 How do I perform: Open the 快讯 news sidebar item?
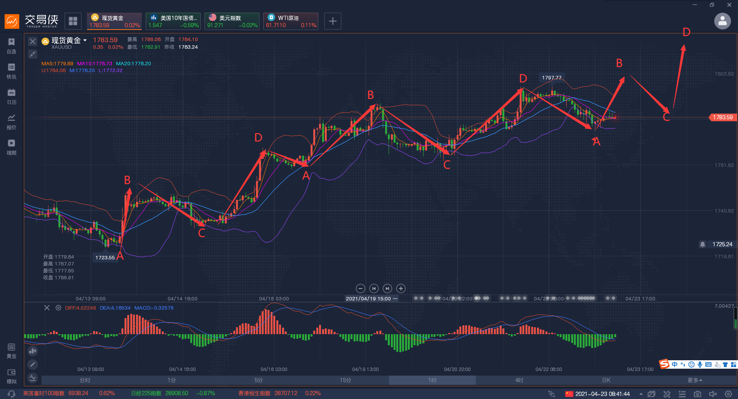12,71
